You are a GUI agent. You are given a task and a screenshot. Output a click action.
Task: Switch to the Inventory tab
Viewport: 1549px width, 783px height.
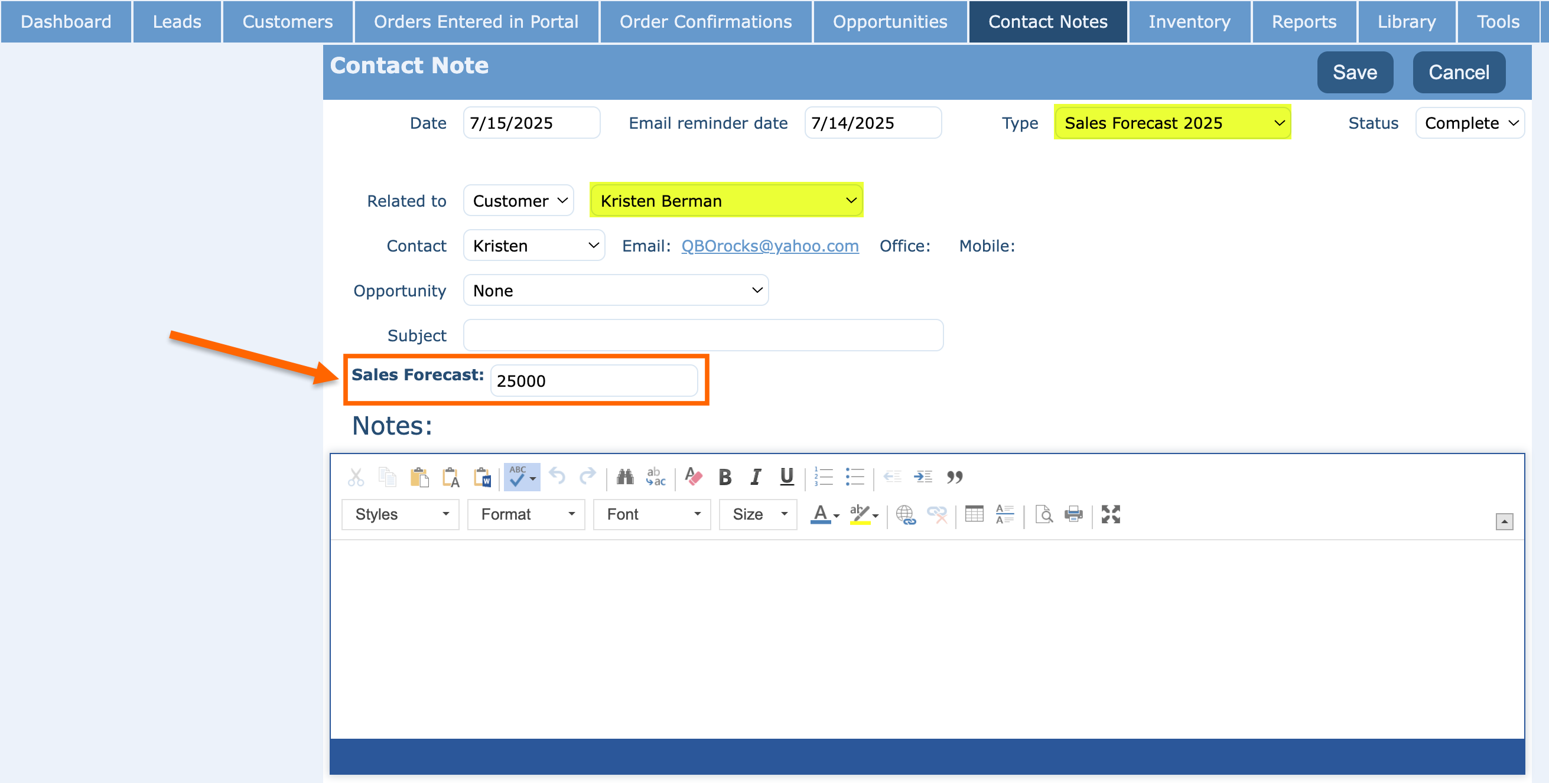pyautogui.click(x=1189, y=22)
